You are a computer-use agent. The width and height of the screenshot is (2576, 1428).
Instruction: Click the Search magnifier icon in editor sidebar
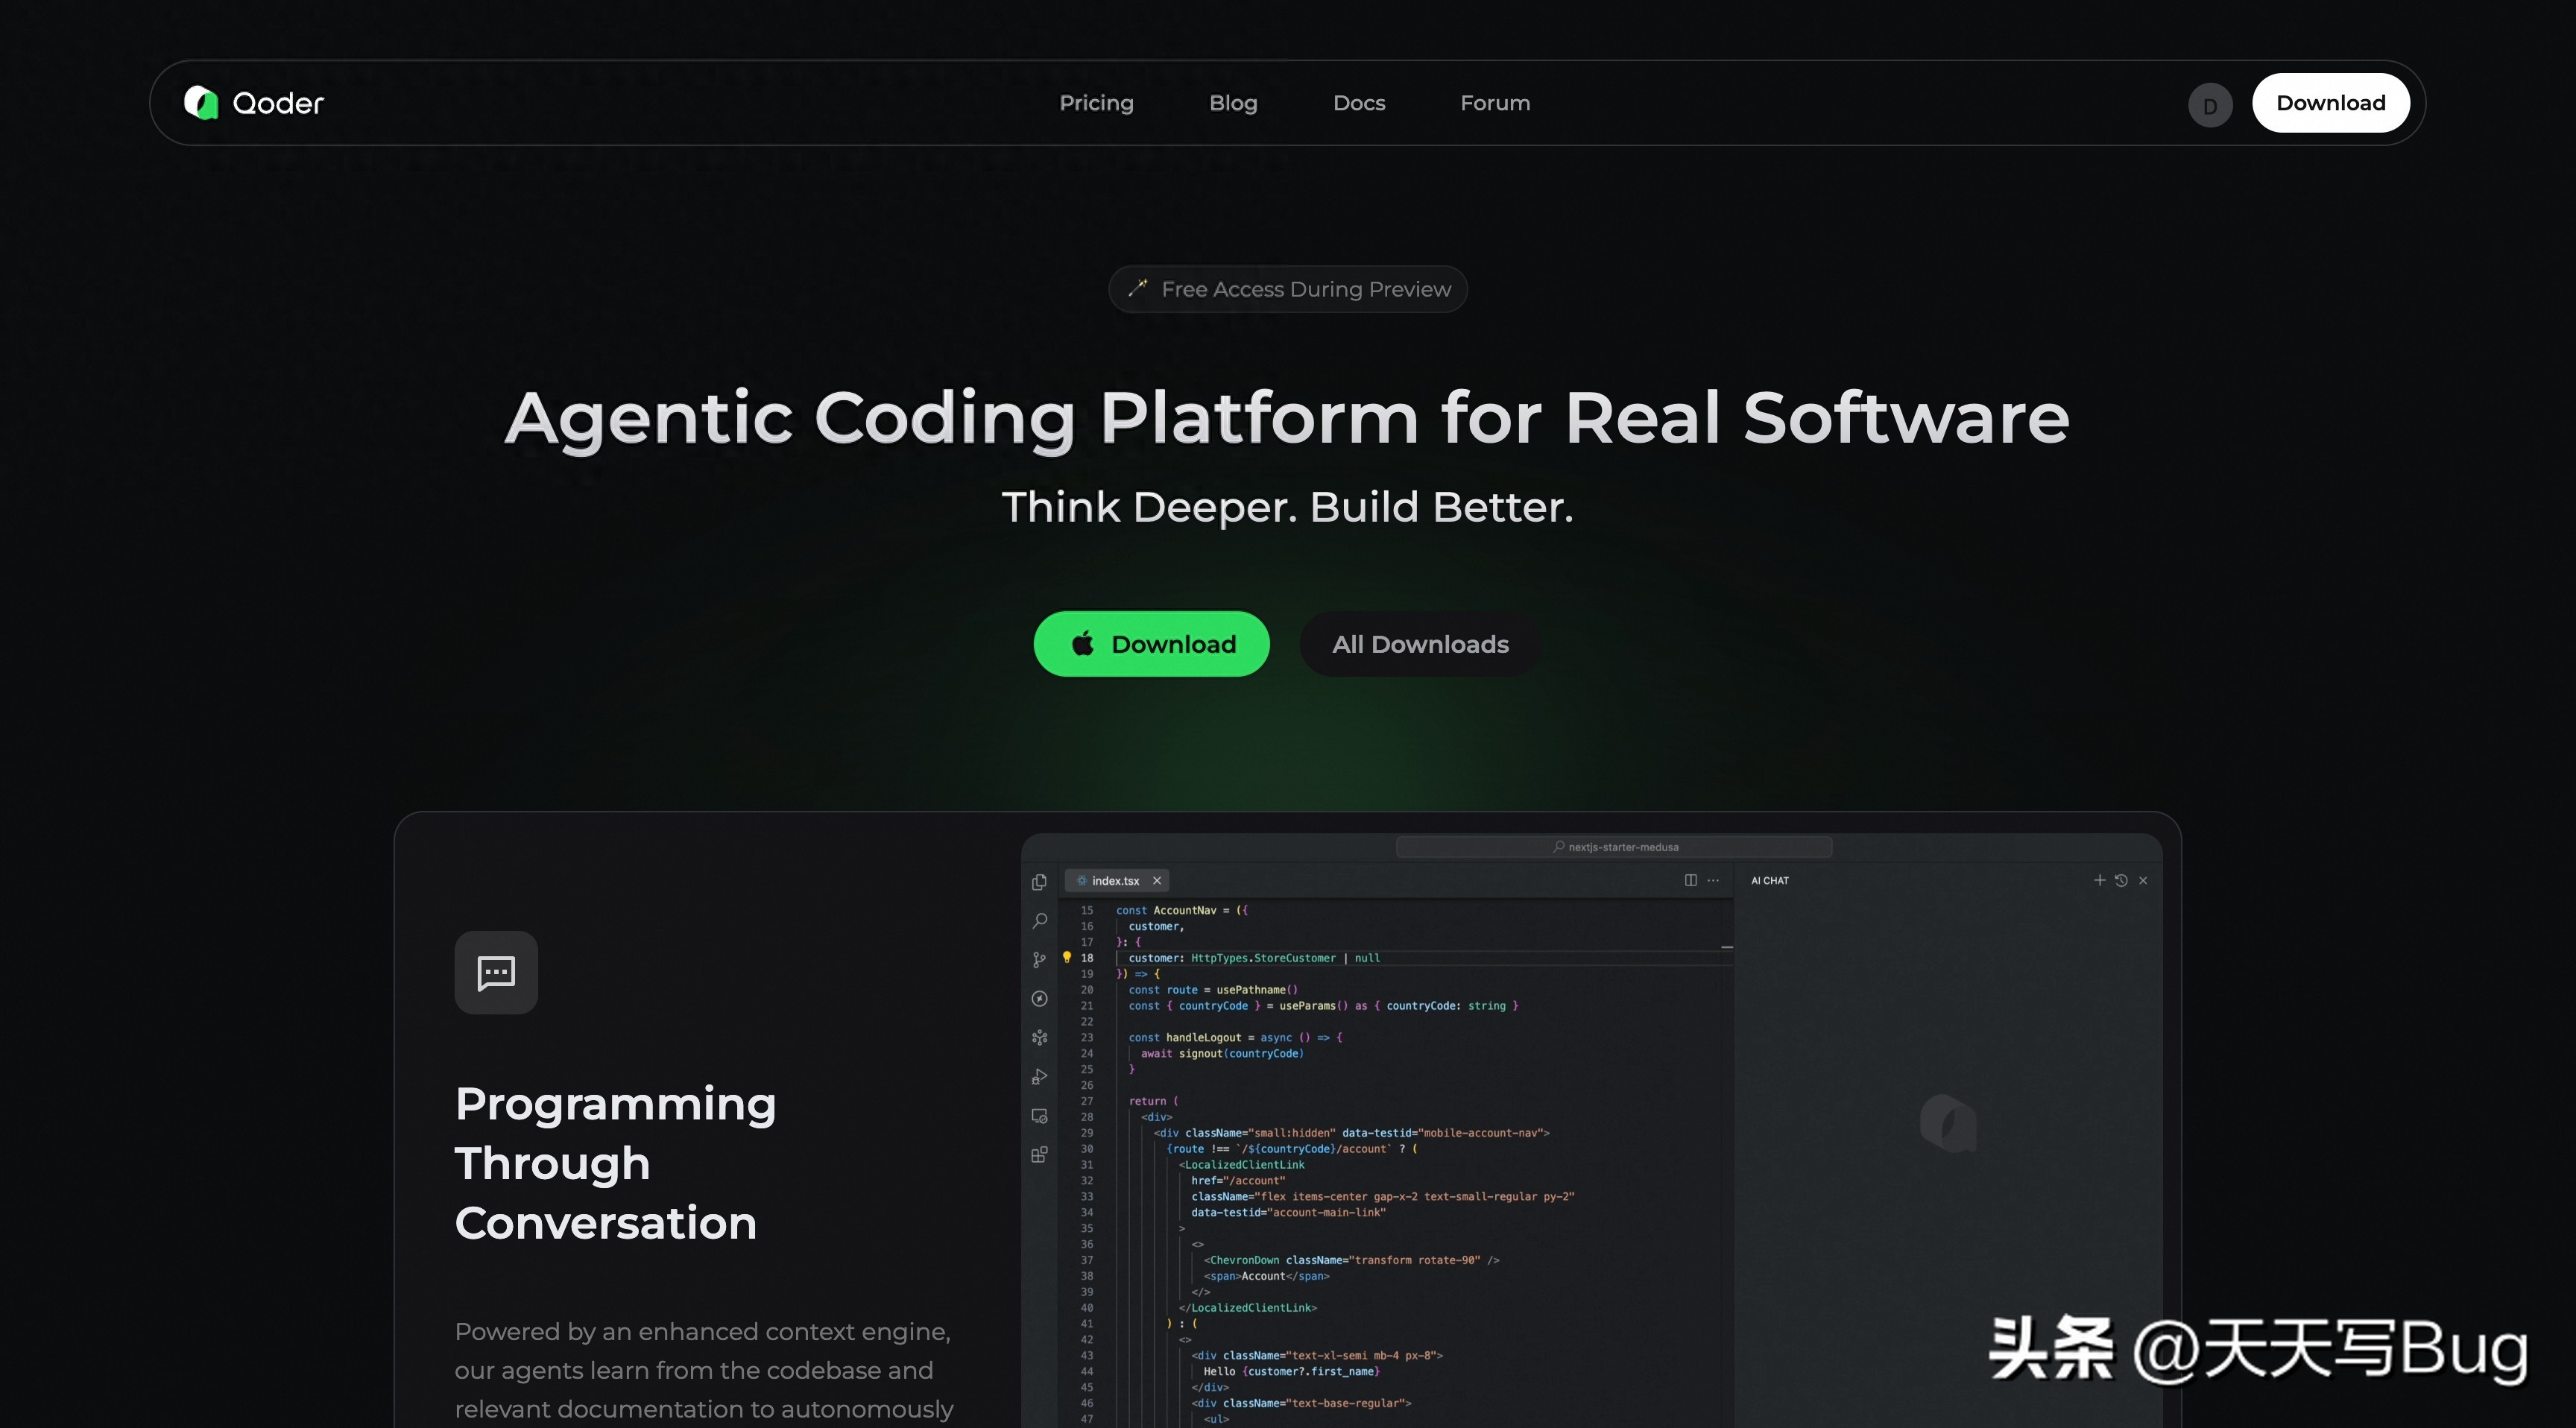[1039, 921]
